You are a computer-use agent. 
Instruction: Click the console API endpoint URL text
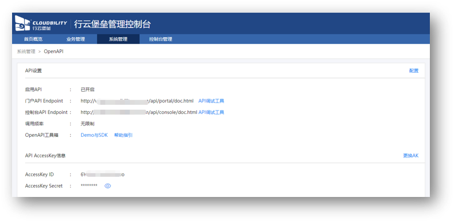click(139, 112)
